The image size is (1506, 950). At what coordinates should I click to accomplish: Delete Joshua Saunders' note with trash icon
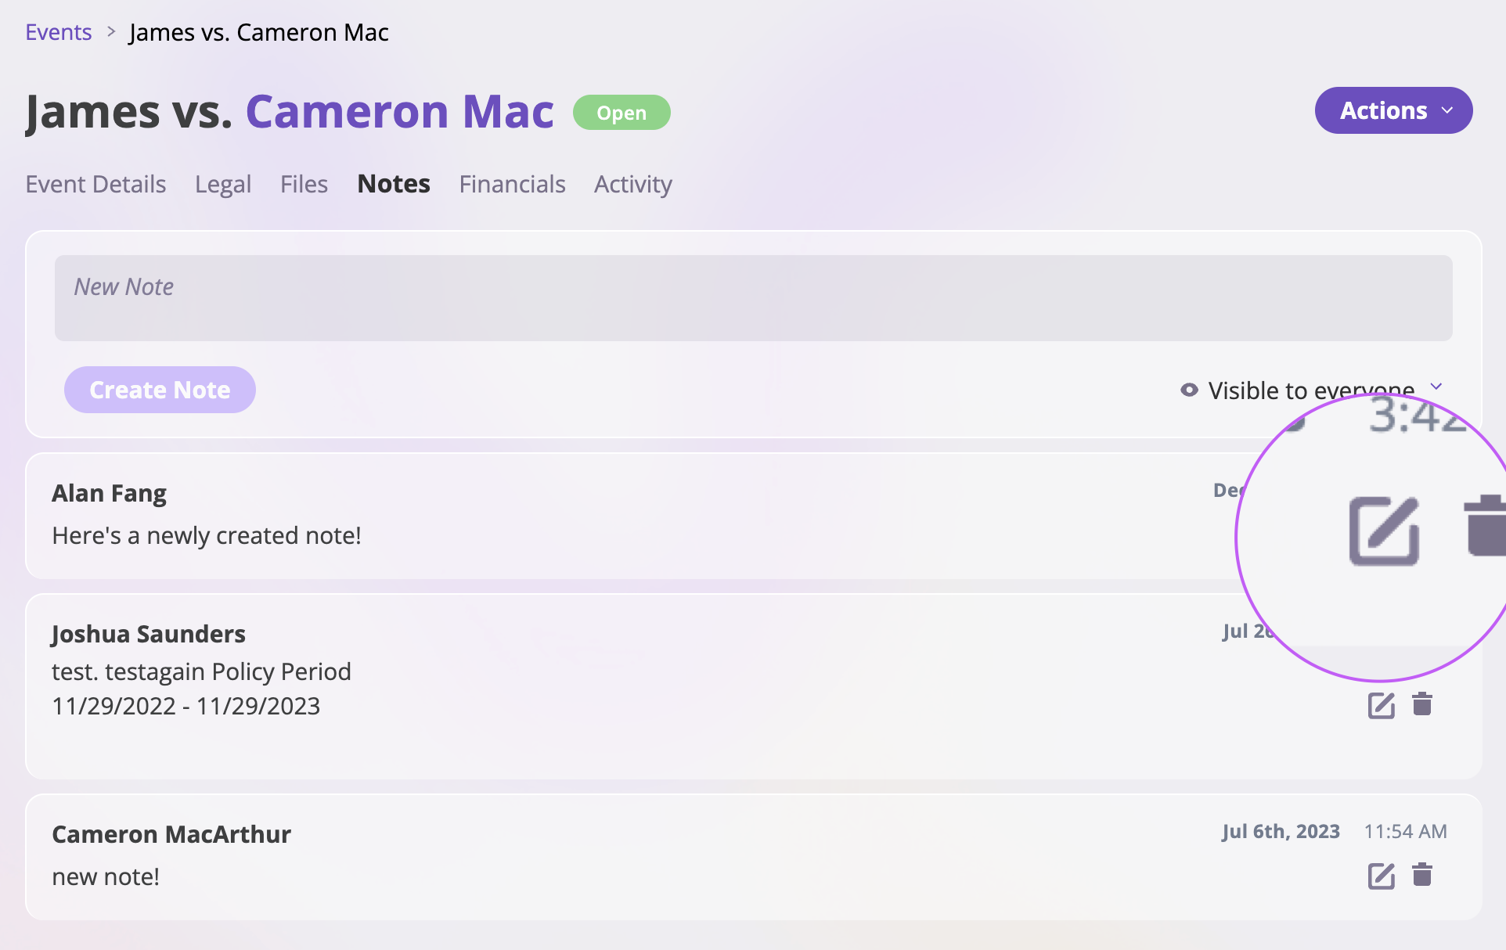[1422, 704]
